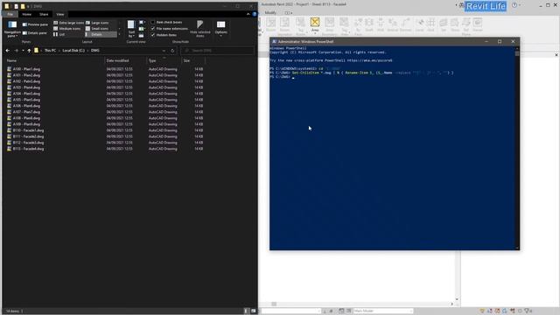Click Size all columns to fit icon

click(142, 35)
